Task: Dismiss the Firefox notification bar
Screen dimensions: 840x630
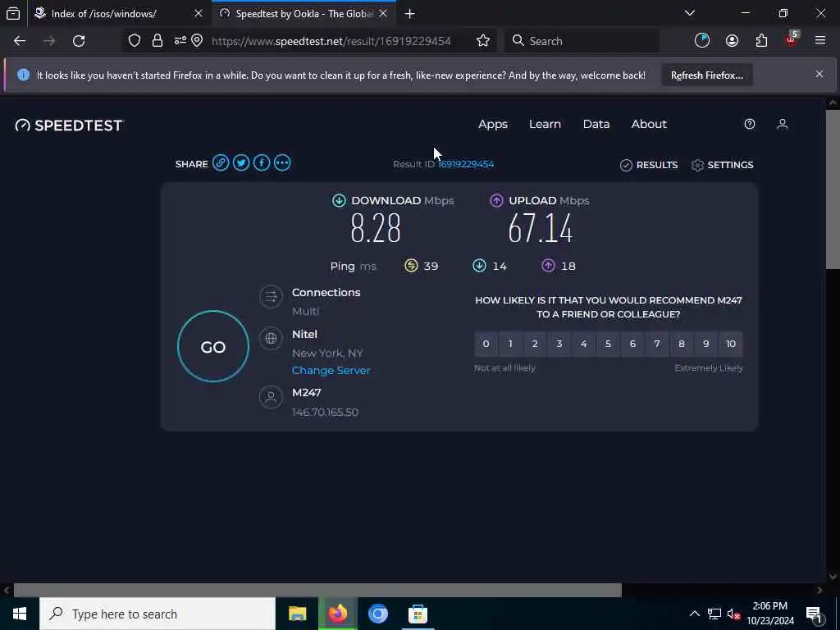Action: click(x=819, y=74)
